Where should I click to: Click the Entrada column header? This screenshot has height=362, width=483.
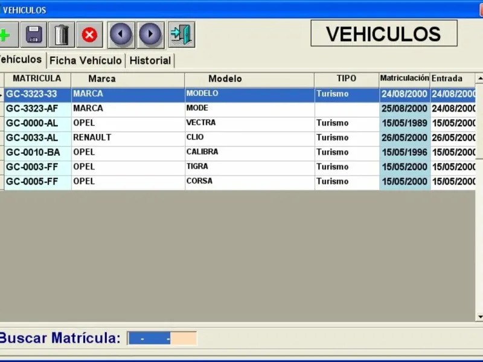453,79
